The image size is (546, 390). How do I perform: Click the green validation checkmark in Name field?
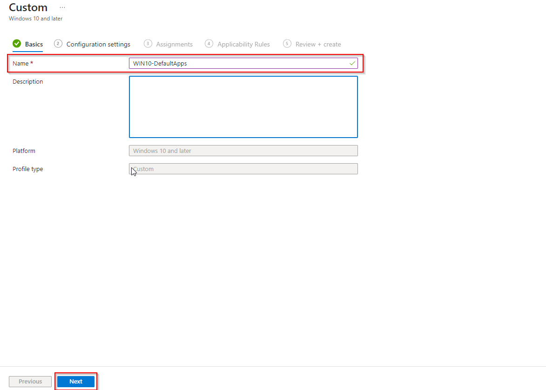point(352,63)
